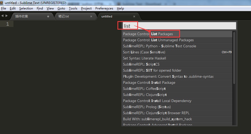251x134 pixels.
Task: Open the Project menu
Action: click(x=86, y=8)
